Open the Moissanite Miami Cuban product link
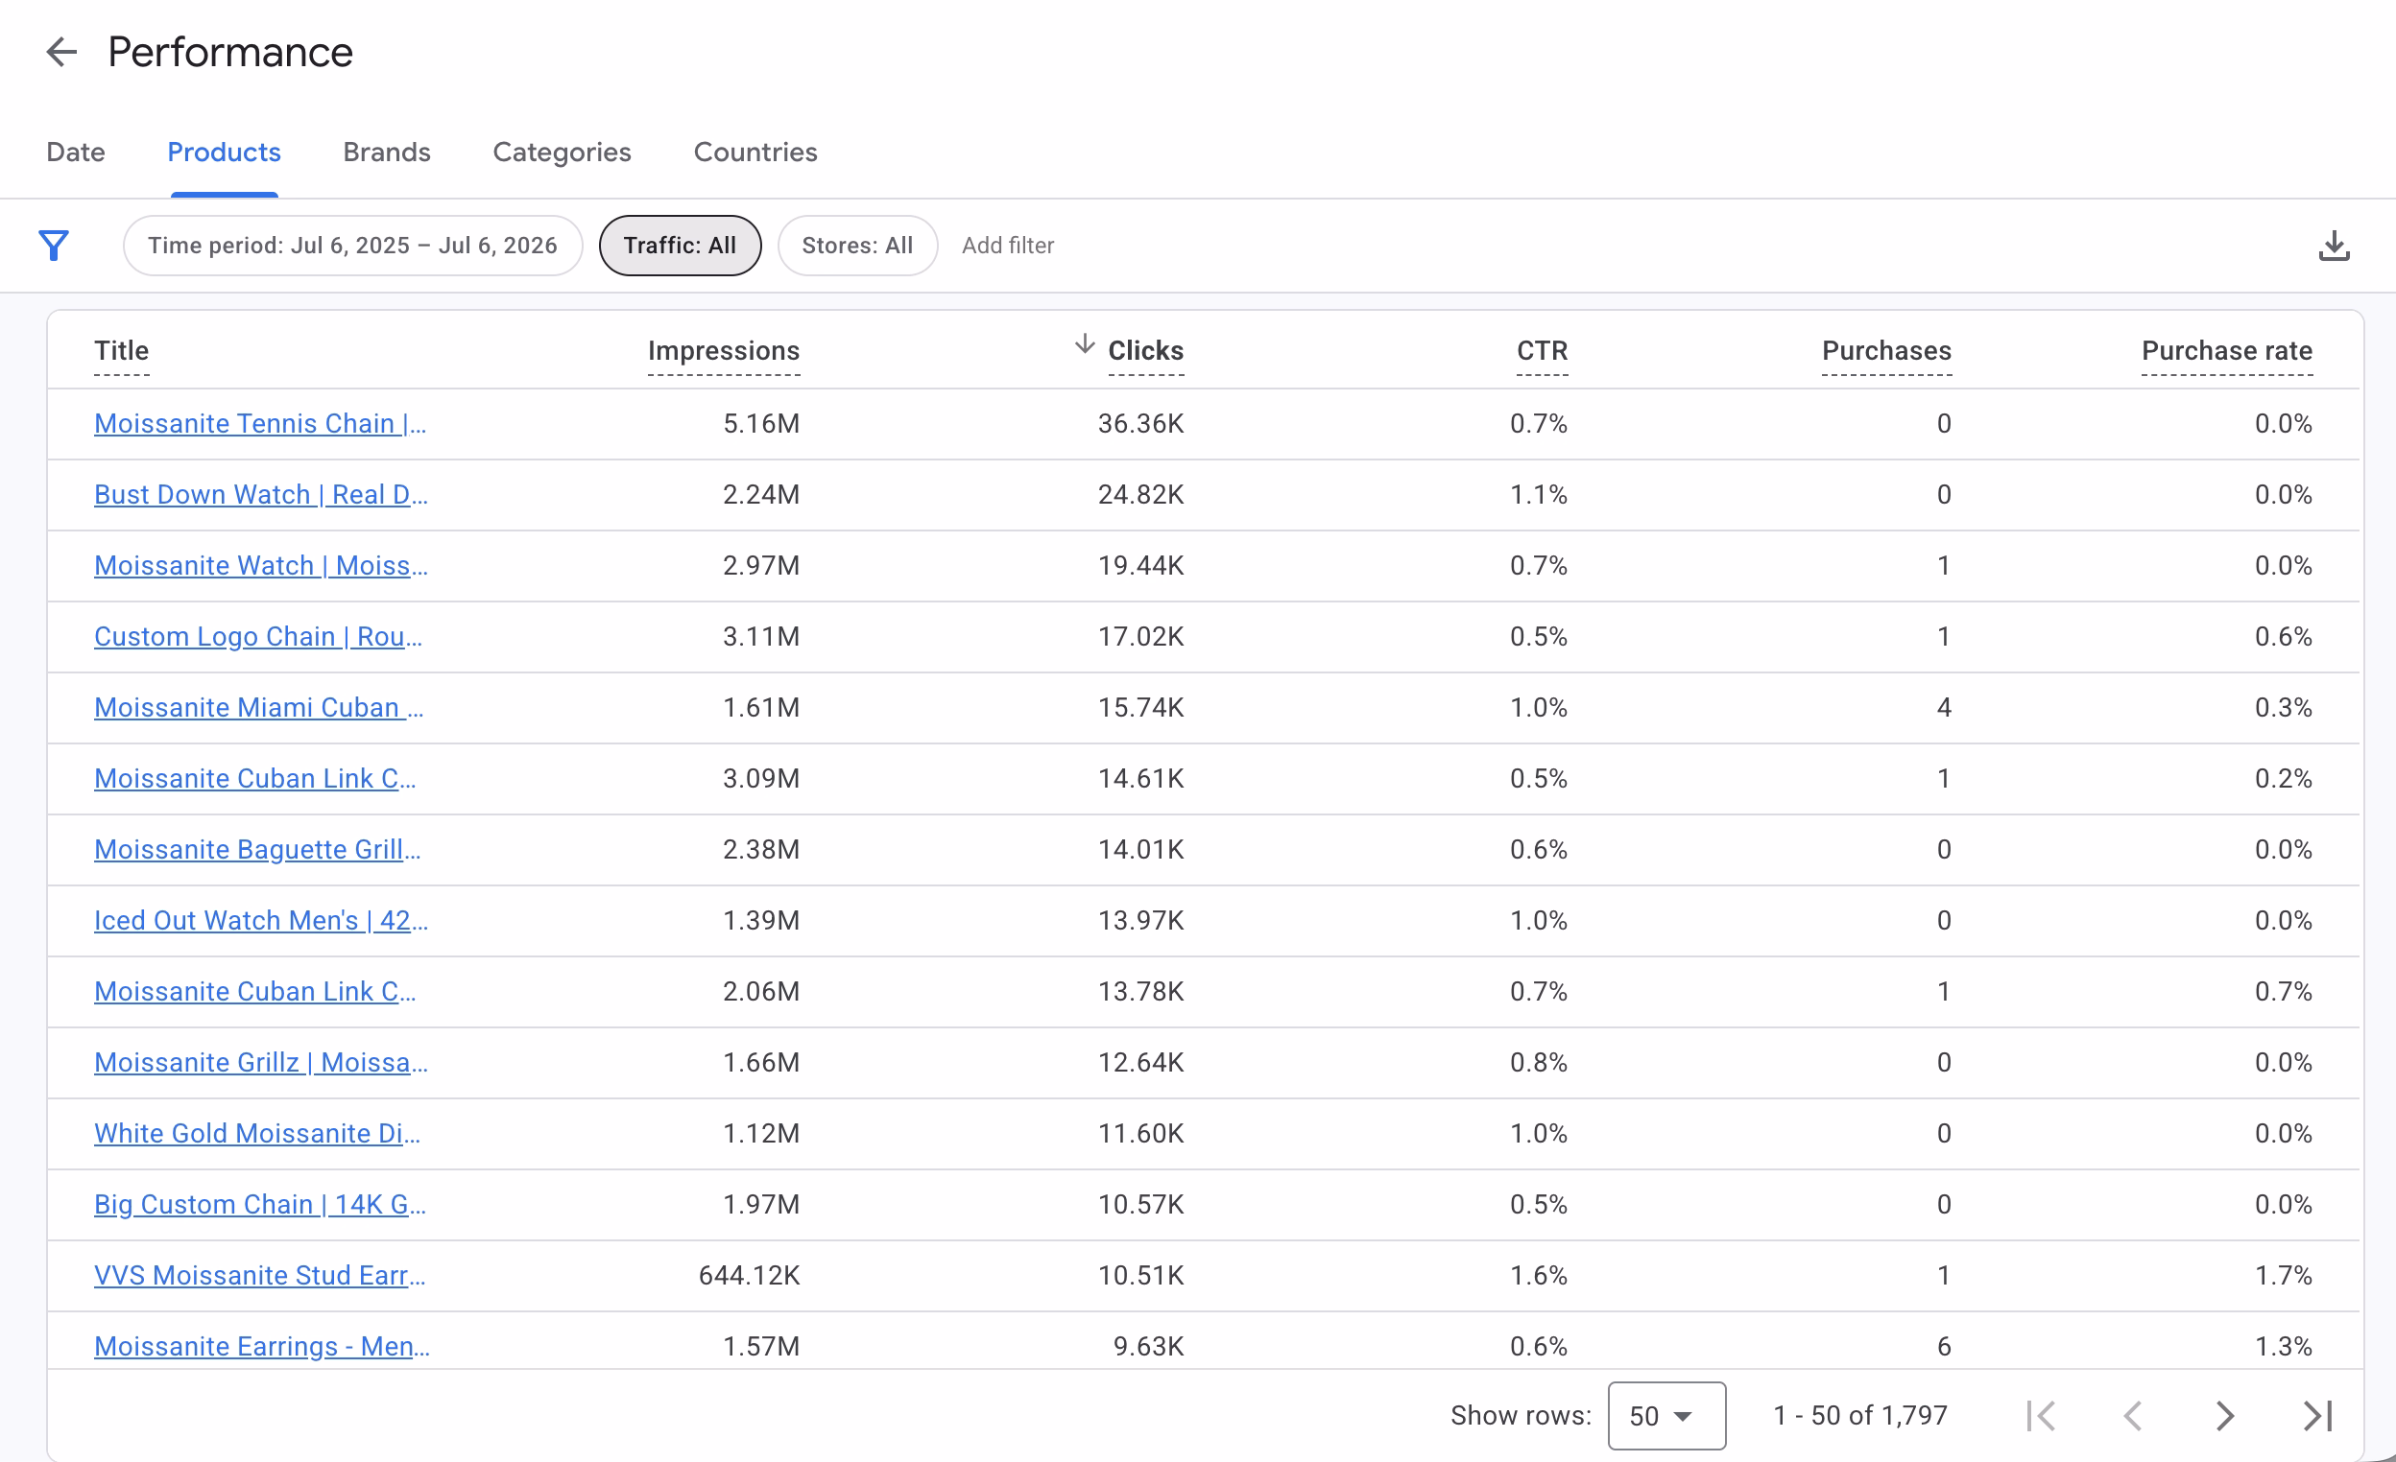Viewport: 2396px width, 1462px height. pyautogui.click(x=258, y=708)
